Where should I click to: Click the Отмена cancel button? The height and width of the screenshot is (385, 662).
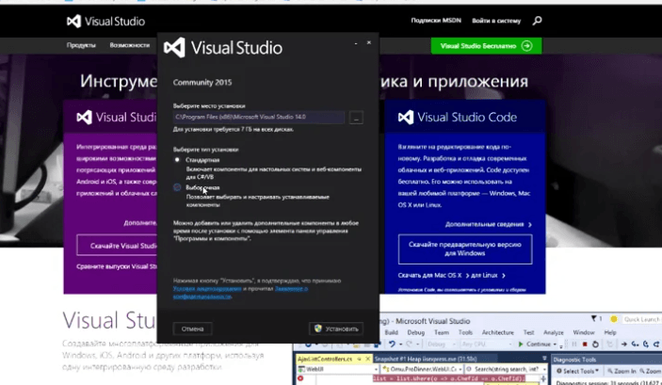pyautogui.click(x=192, y=329)
